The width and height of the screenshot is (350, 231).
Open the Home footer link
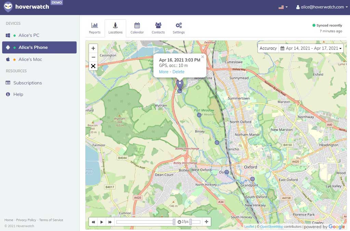tap(9, 220)
